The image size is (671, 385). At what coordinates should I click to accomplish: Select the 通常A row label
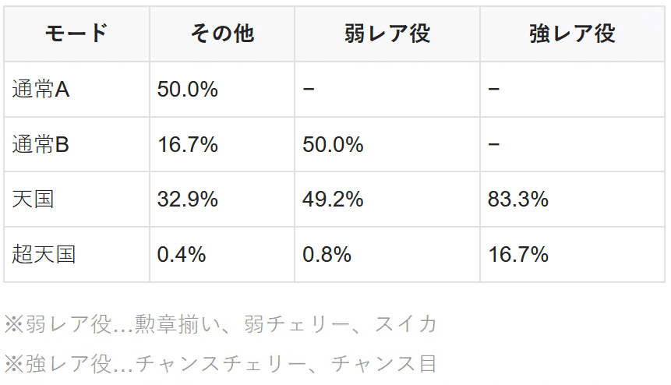[41, 90]
